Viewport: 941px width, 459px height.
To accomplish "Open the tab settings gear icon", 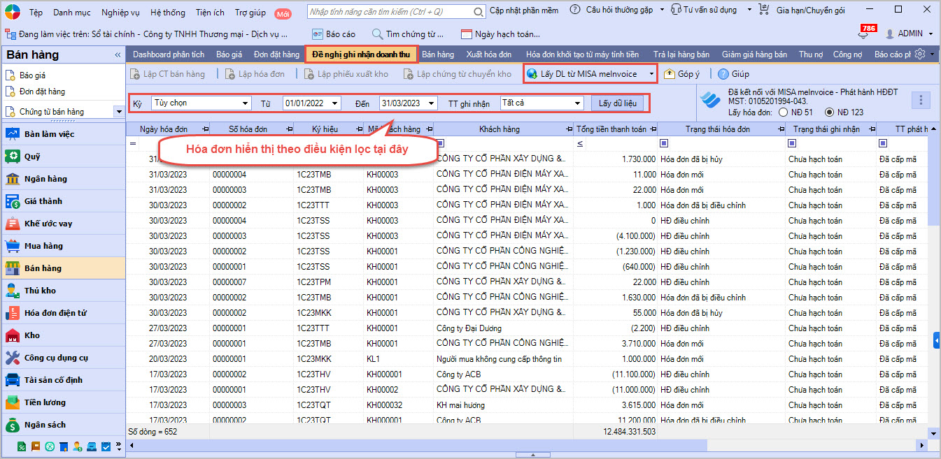I will tap(921, 54).
